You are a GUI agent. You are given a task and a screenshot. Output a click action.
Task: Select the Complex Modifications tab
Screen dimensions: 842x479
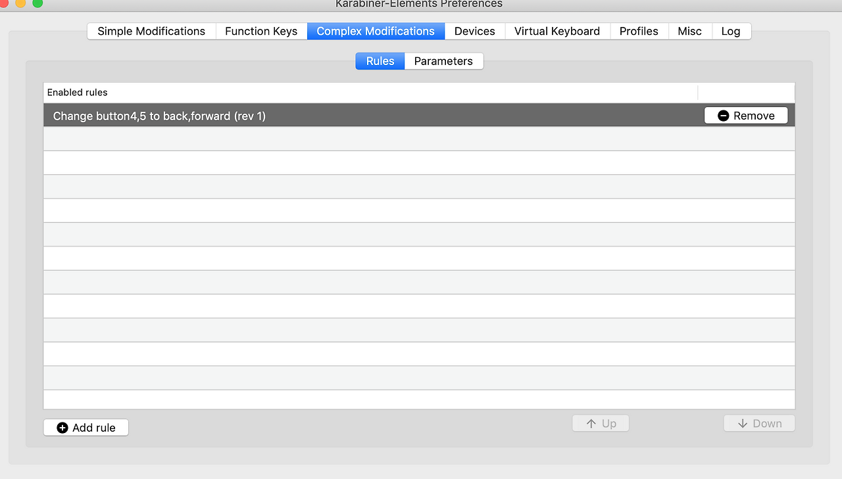[376, 31]
